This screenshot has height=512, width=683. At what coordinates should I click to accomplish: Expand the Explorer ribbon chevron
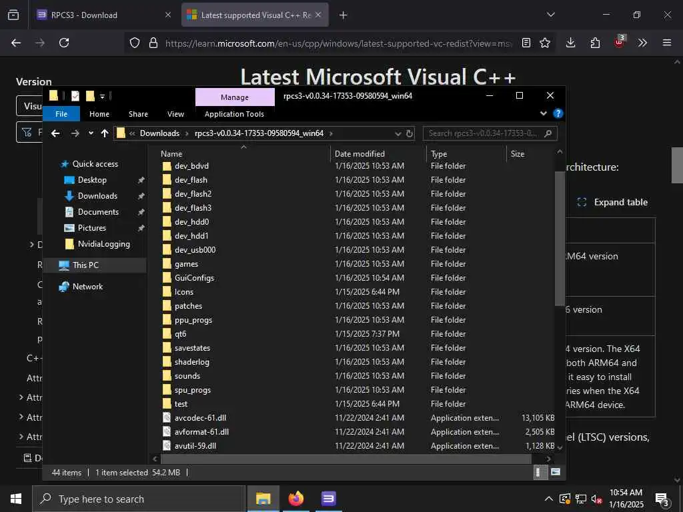(543, 113)
